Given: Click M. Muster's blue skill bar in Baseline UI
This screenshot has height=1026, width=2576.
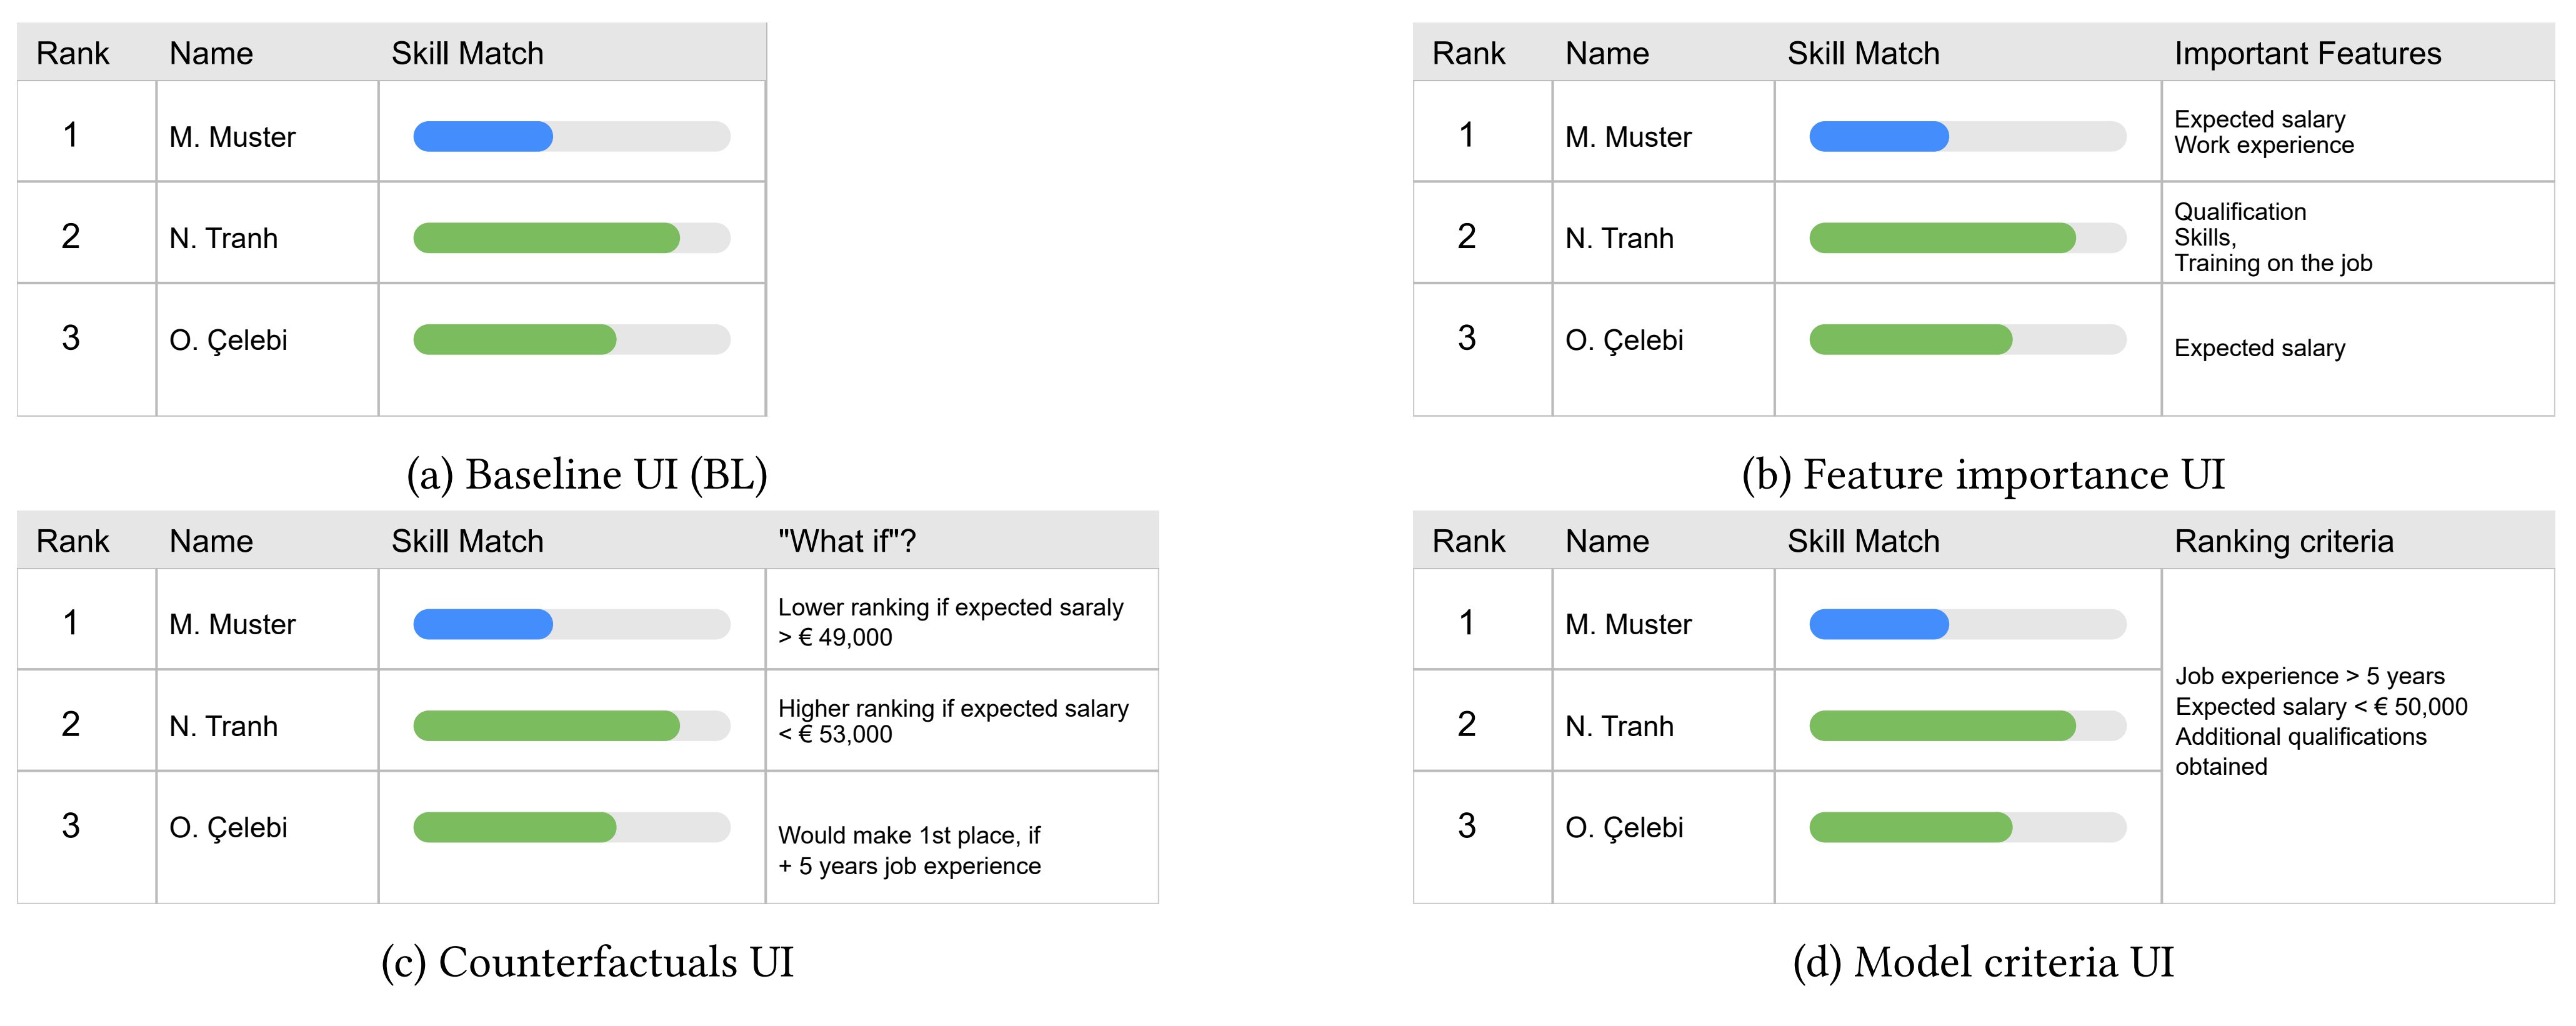Looking at the screenshot, I should [x=572, y=136].
